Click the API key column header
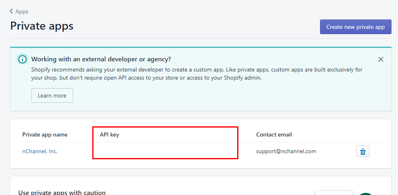 pos(109,134)
